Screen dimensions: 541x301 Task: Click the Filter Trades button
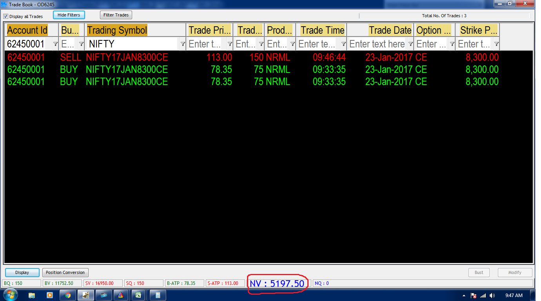[116, 15]
